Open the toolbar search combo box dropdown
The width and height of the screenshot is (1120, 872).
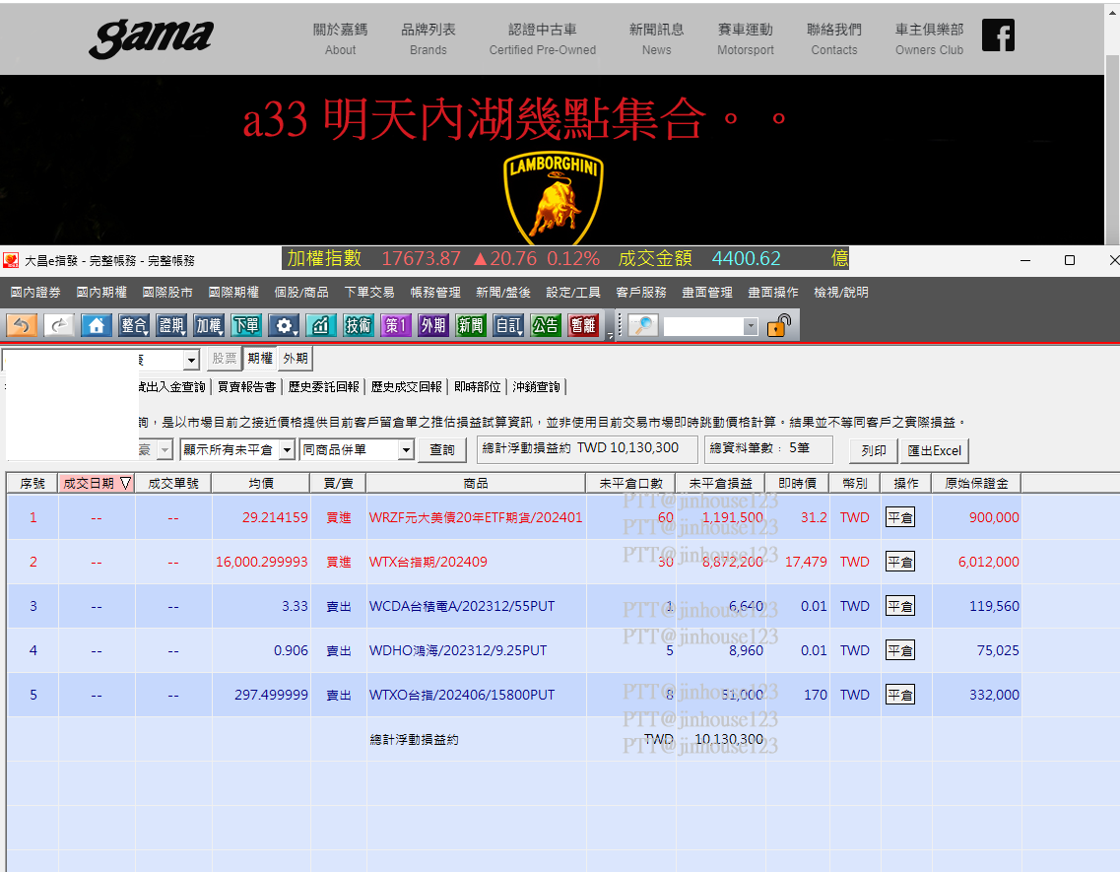tap(750, 327)
